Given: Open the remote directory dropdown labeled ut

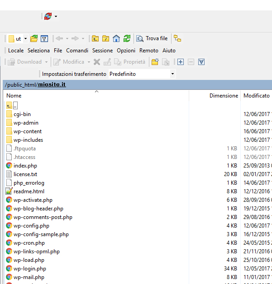Looking at the screenshot, I should (18, 38).
